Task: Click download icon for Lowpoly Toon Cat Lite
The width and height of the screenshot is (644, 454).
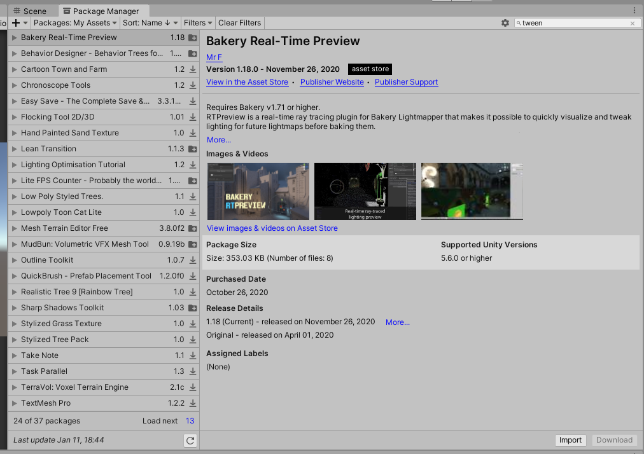Action: pos(193,212)
